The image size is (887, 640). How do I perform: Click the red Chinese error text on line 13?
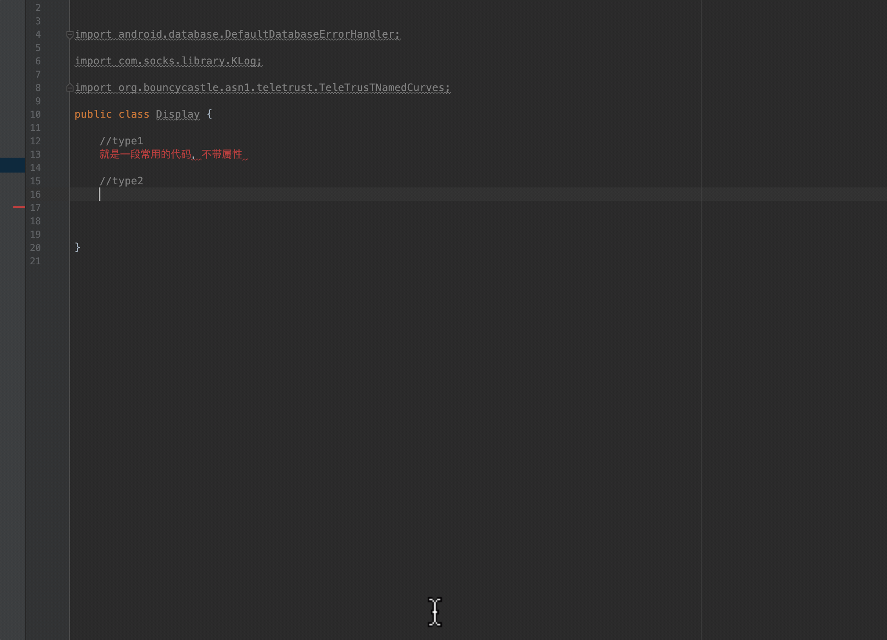171,155
